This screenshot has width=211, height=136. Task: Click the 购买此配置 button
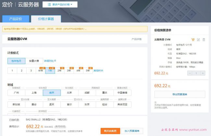click(x=110, y=131)
